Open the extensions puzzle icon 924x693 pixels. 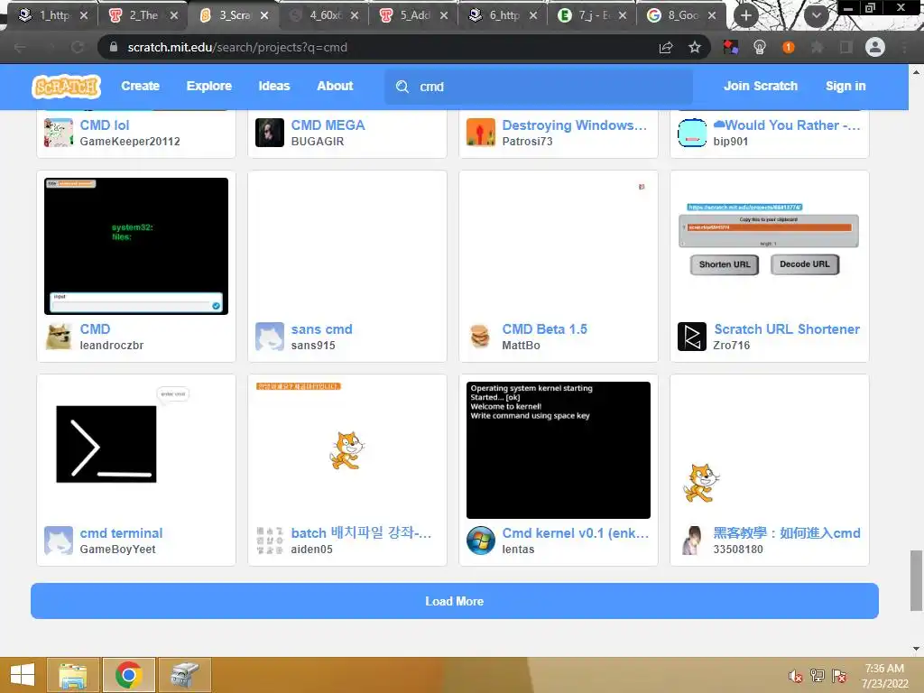pos(817,47)
